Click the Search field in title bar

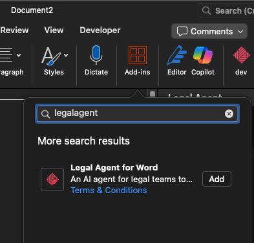coord(226,10)
